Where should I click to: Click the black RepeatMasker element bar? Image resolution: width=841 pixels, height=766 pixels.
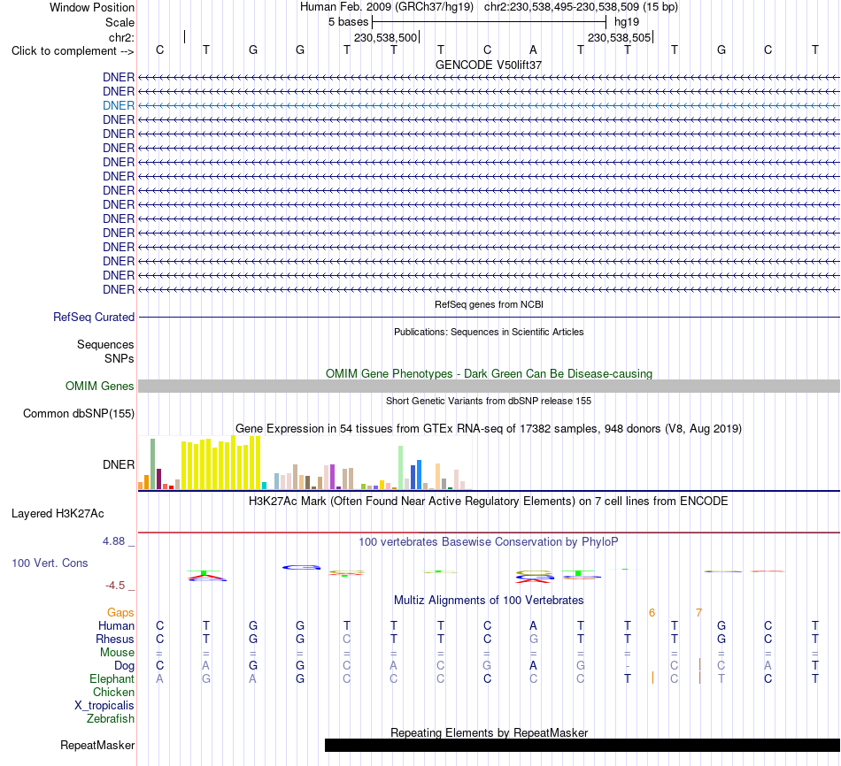click(x=583, y=745)
